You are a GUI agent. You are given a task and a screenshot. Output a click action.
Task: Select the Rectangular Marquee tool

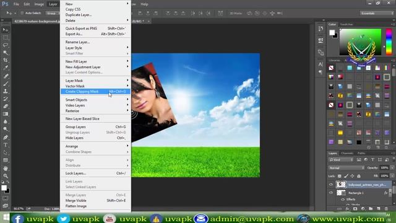[x=6, y=38]
